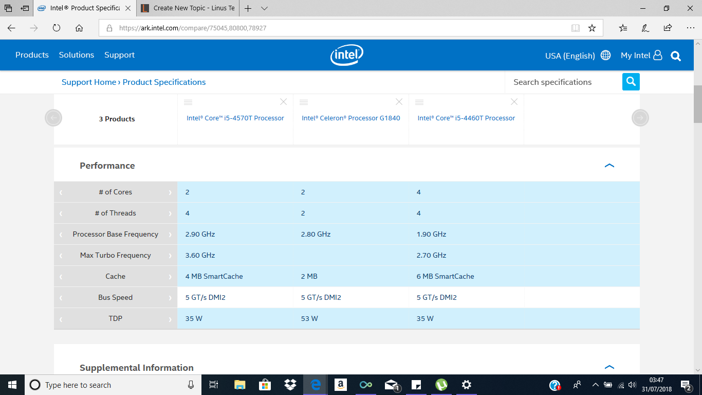Open Edge web notes pen icon
Screen dimensions: 702x395
click(x=645, y=28)
